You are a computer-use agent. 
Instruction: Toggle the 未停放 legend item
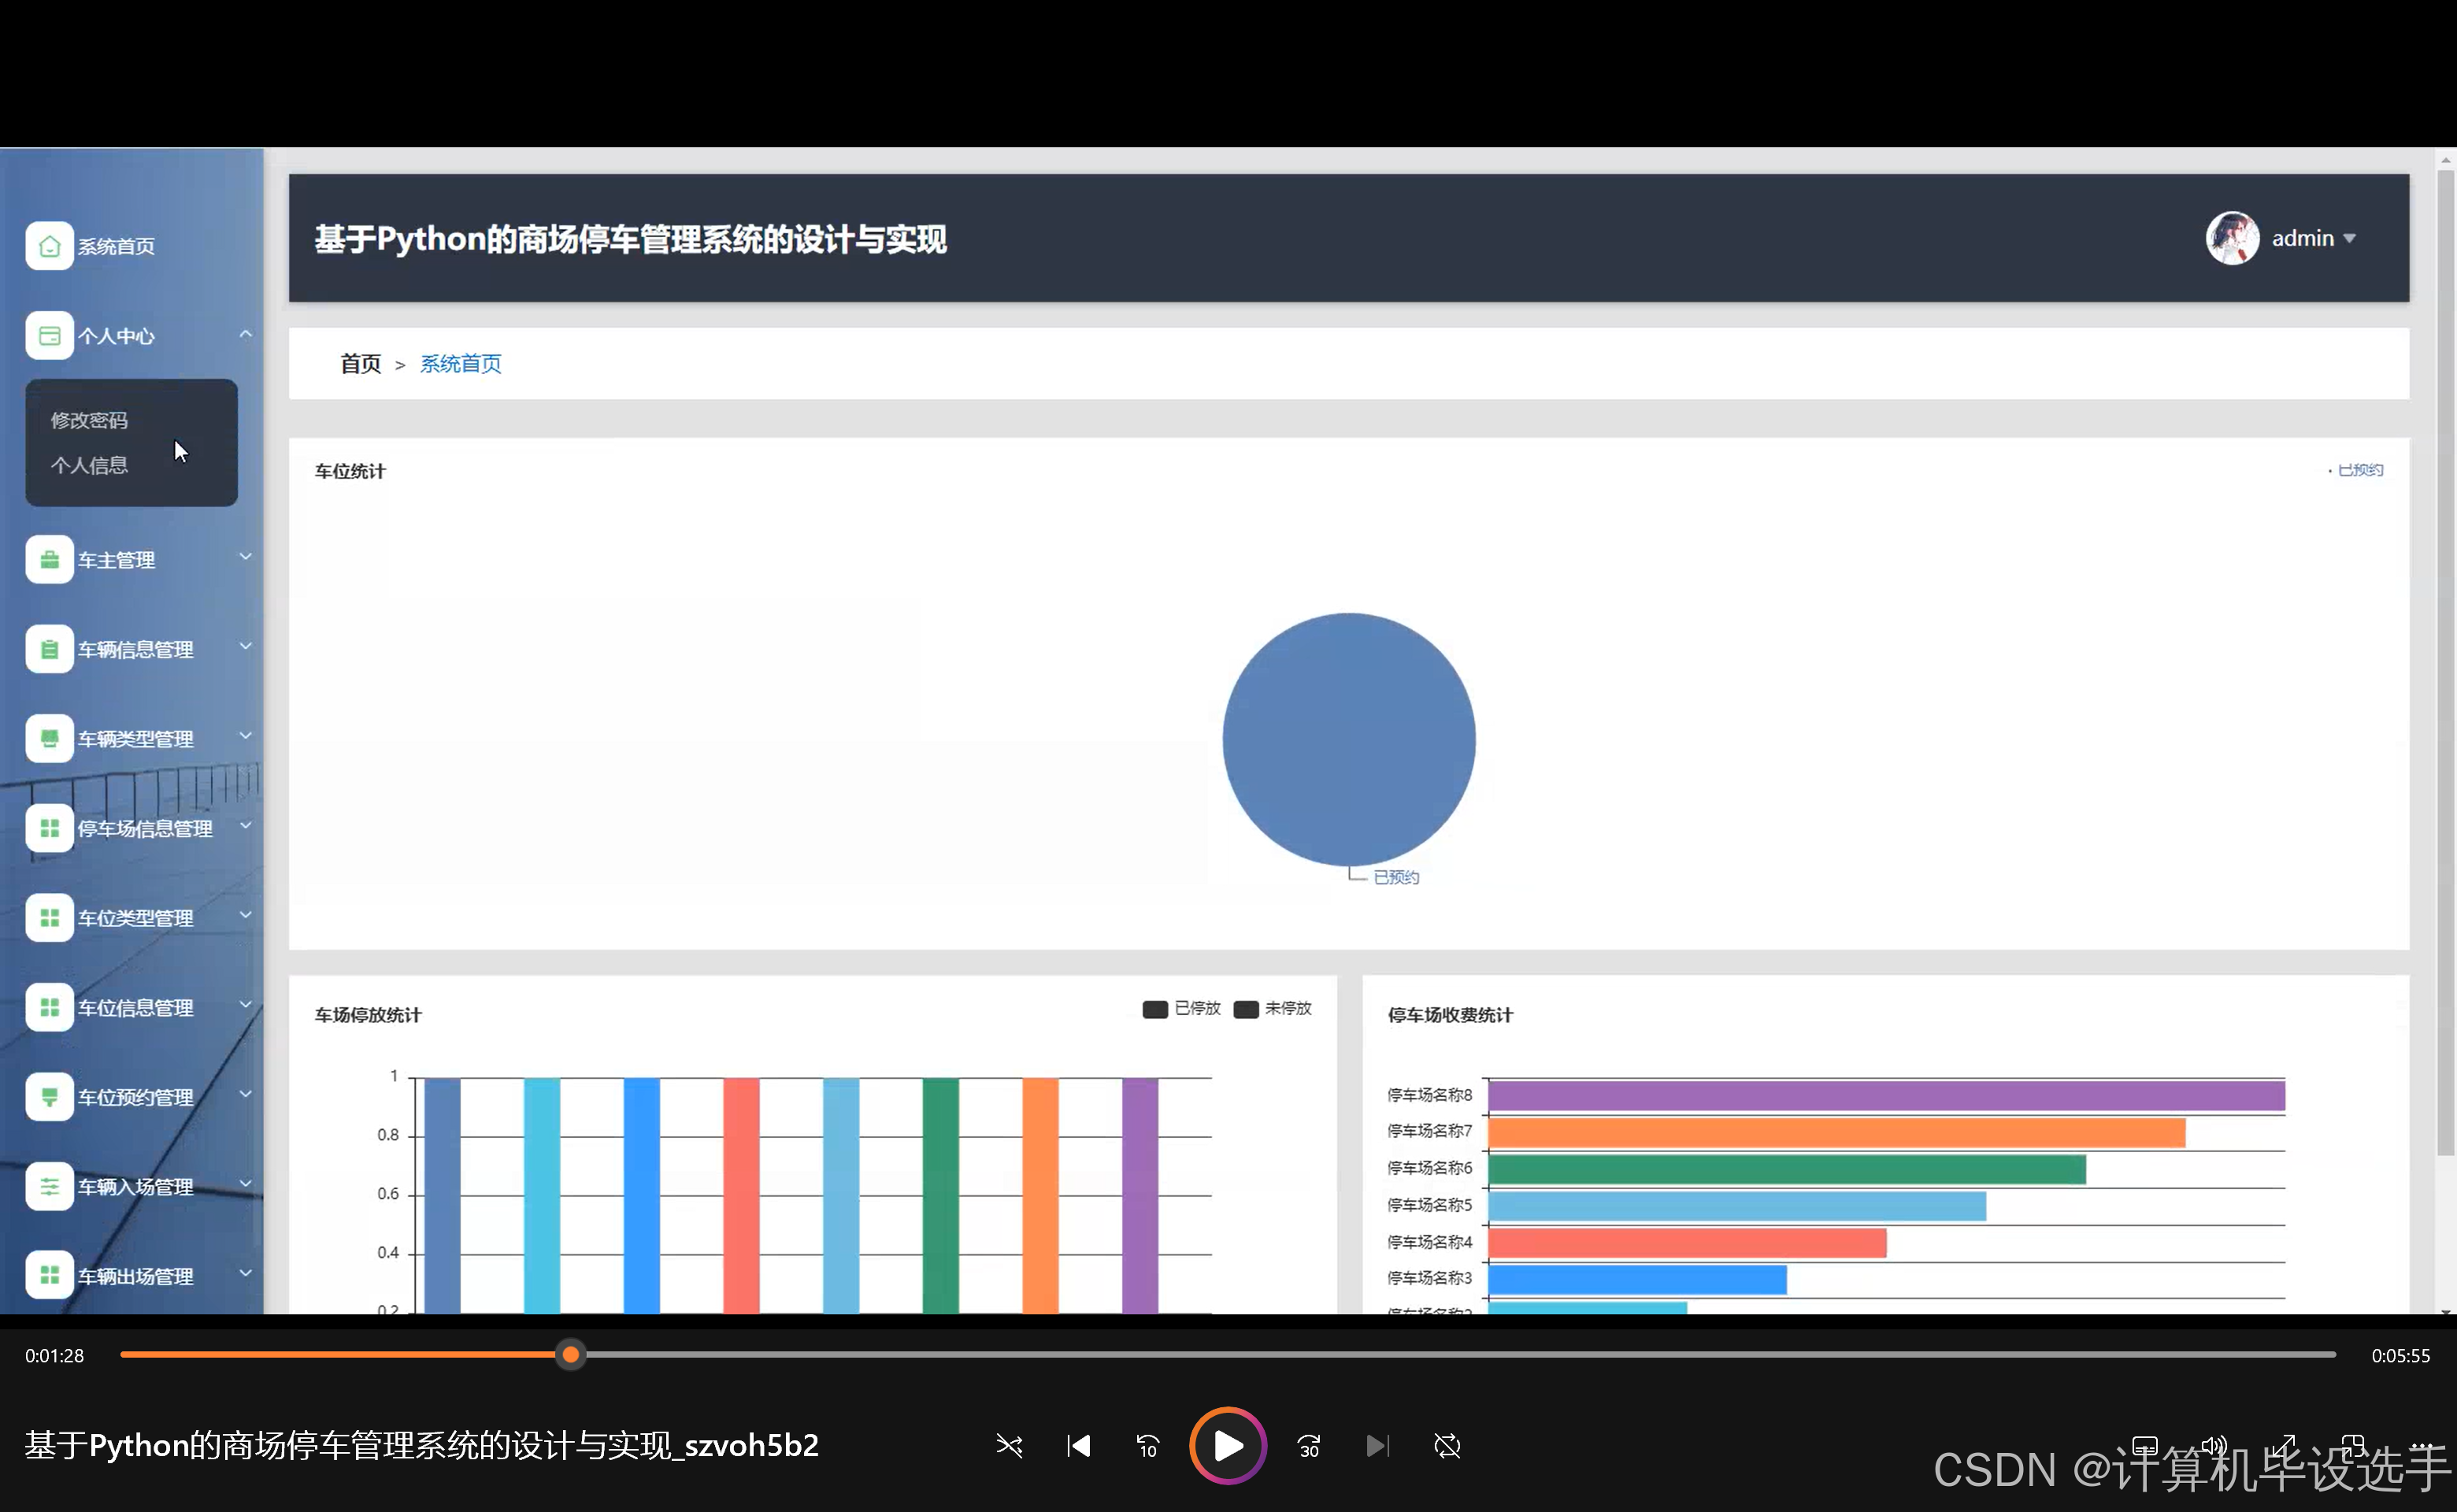[1272, 1009]
